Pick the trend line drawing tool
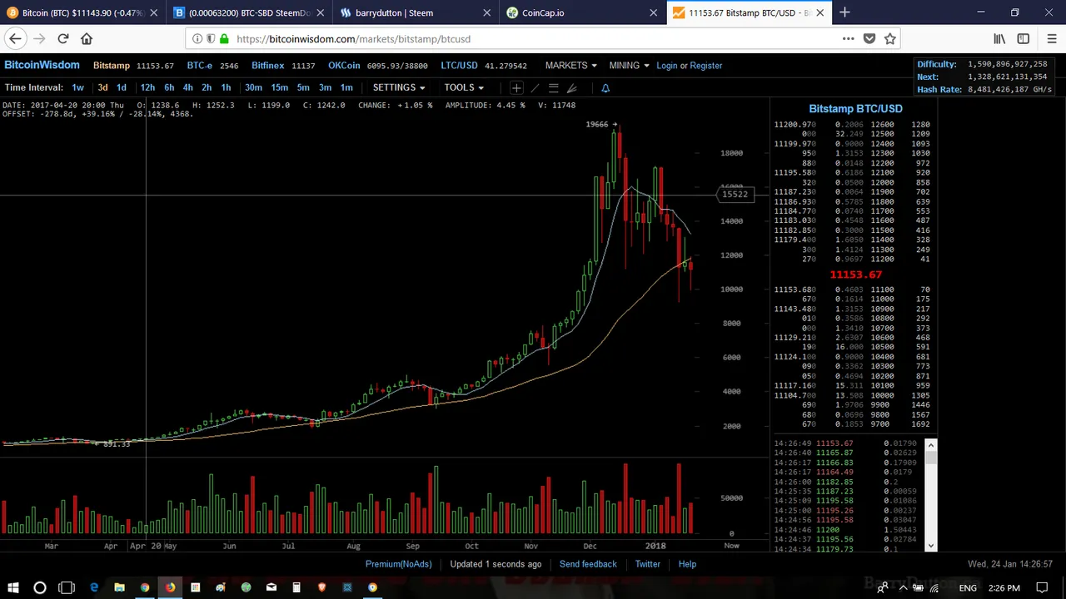This screenshot has height=599, width=1066. click(535, 87)
